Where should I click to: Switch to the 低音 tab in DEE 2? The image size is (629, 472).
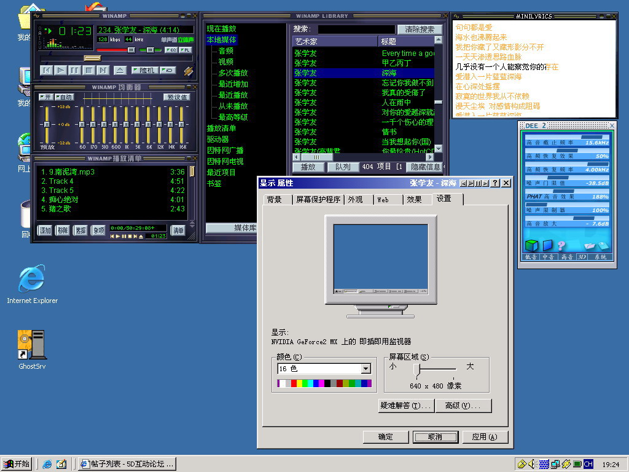531,257
